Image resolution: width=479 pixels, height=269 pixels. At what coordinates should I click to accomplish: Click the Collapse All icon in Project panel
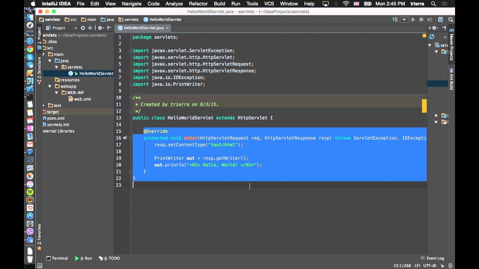pyautogui.click(x=90, y=28)
